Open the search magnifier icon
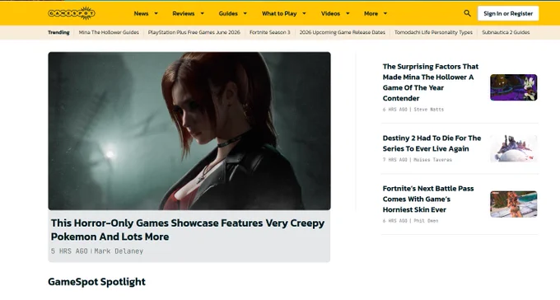Image resolution: width=560 pixels, height=300 pixels. 467,13
